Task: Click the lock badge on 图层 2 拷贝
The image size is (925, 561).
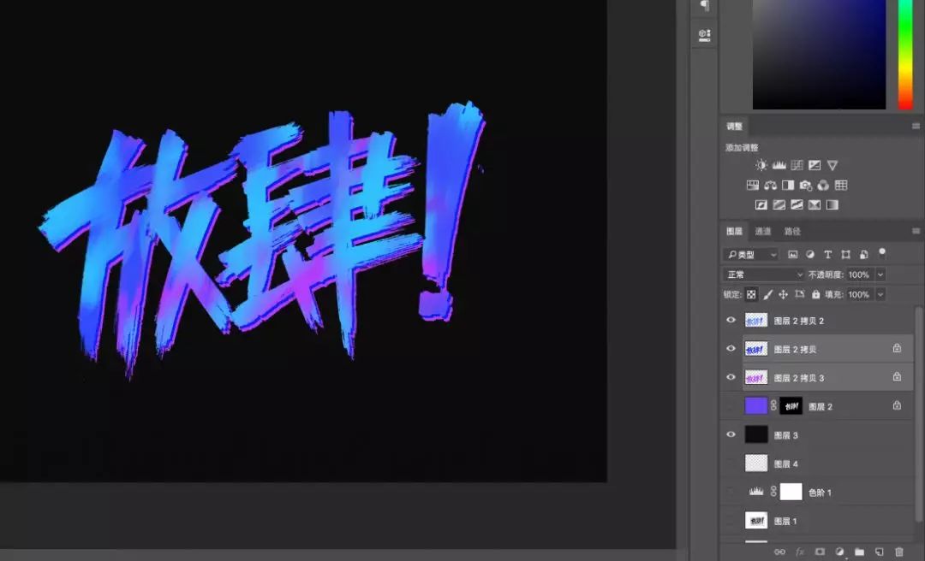Action: click(x=897, y=348)
